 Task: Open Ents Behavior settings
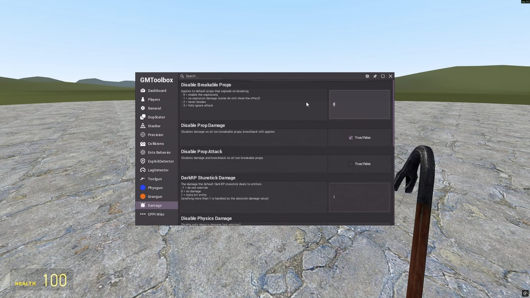(x=157, y=152)
